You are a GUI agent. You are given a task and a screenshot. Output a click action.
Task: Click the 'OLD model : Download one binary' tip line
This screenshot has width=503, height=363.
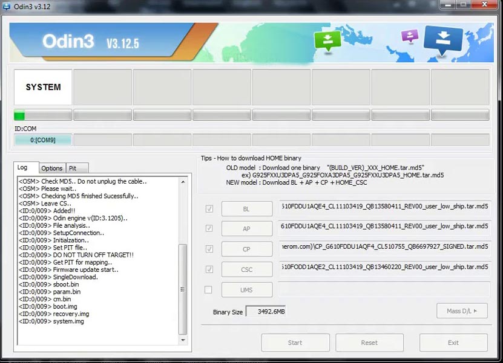coord(325,168)
